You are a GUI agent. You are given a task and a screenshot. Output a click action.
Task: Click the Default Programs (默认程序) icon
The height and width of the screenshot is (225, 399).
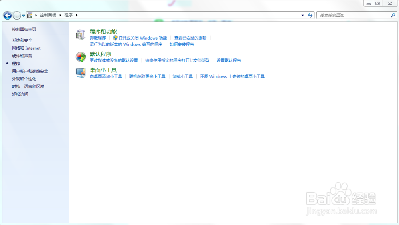(81, 57)
